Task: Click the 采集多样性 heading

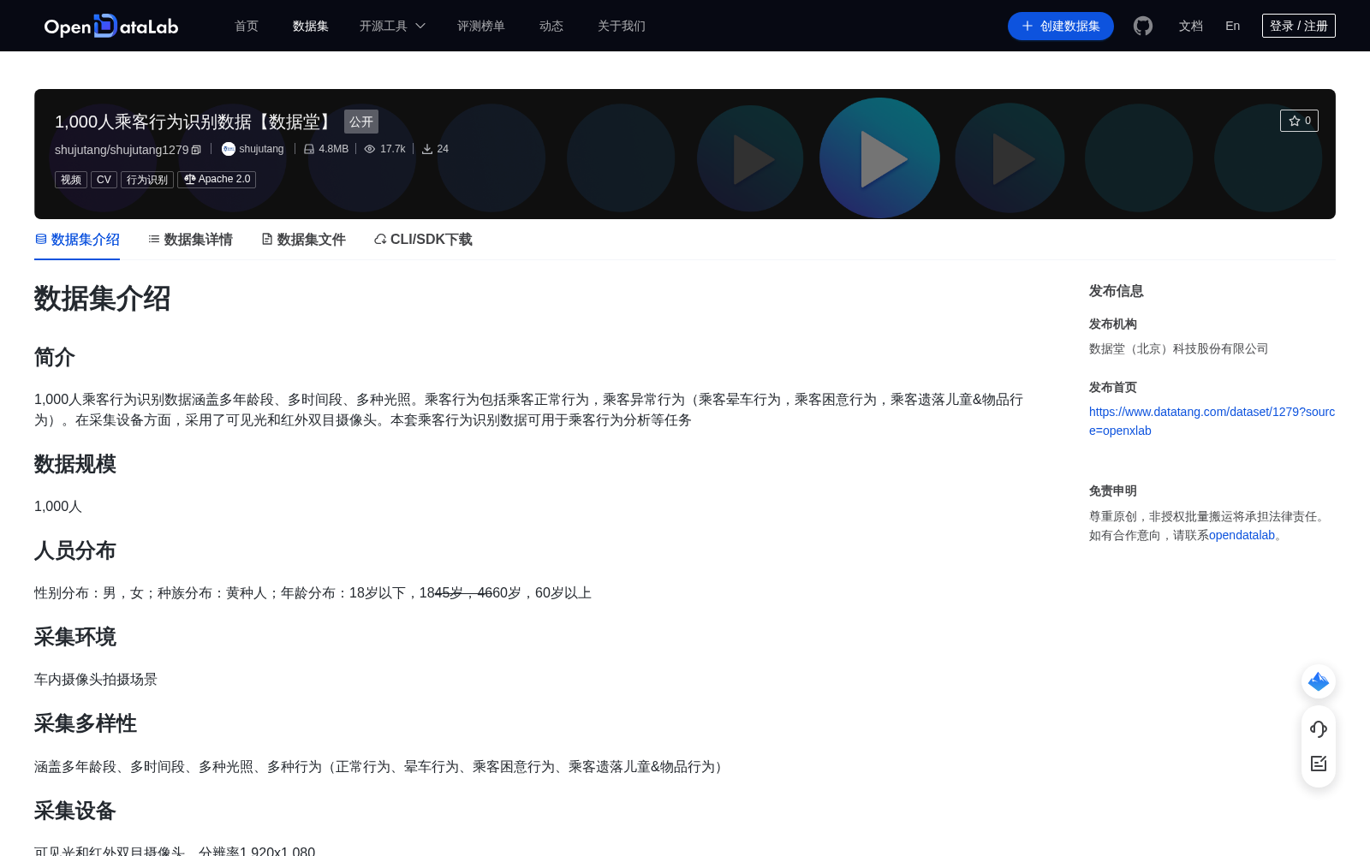Action: 86,723
